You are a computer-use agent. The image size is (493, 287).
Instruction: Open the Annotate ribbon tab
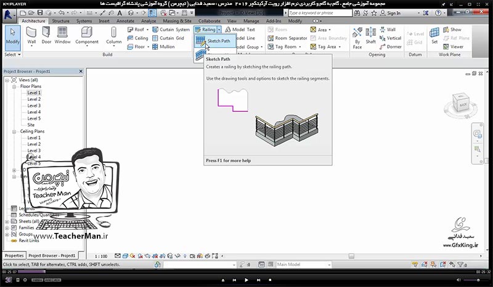pos(125,21)
